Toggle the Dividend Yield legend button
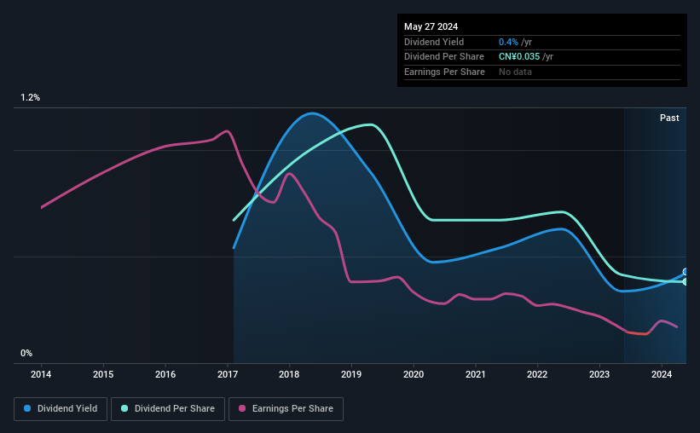Viewport: 700px width, 433px height. click(61, 409)
